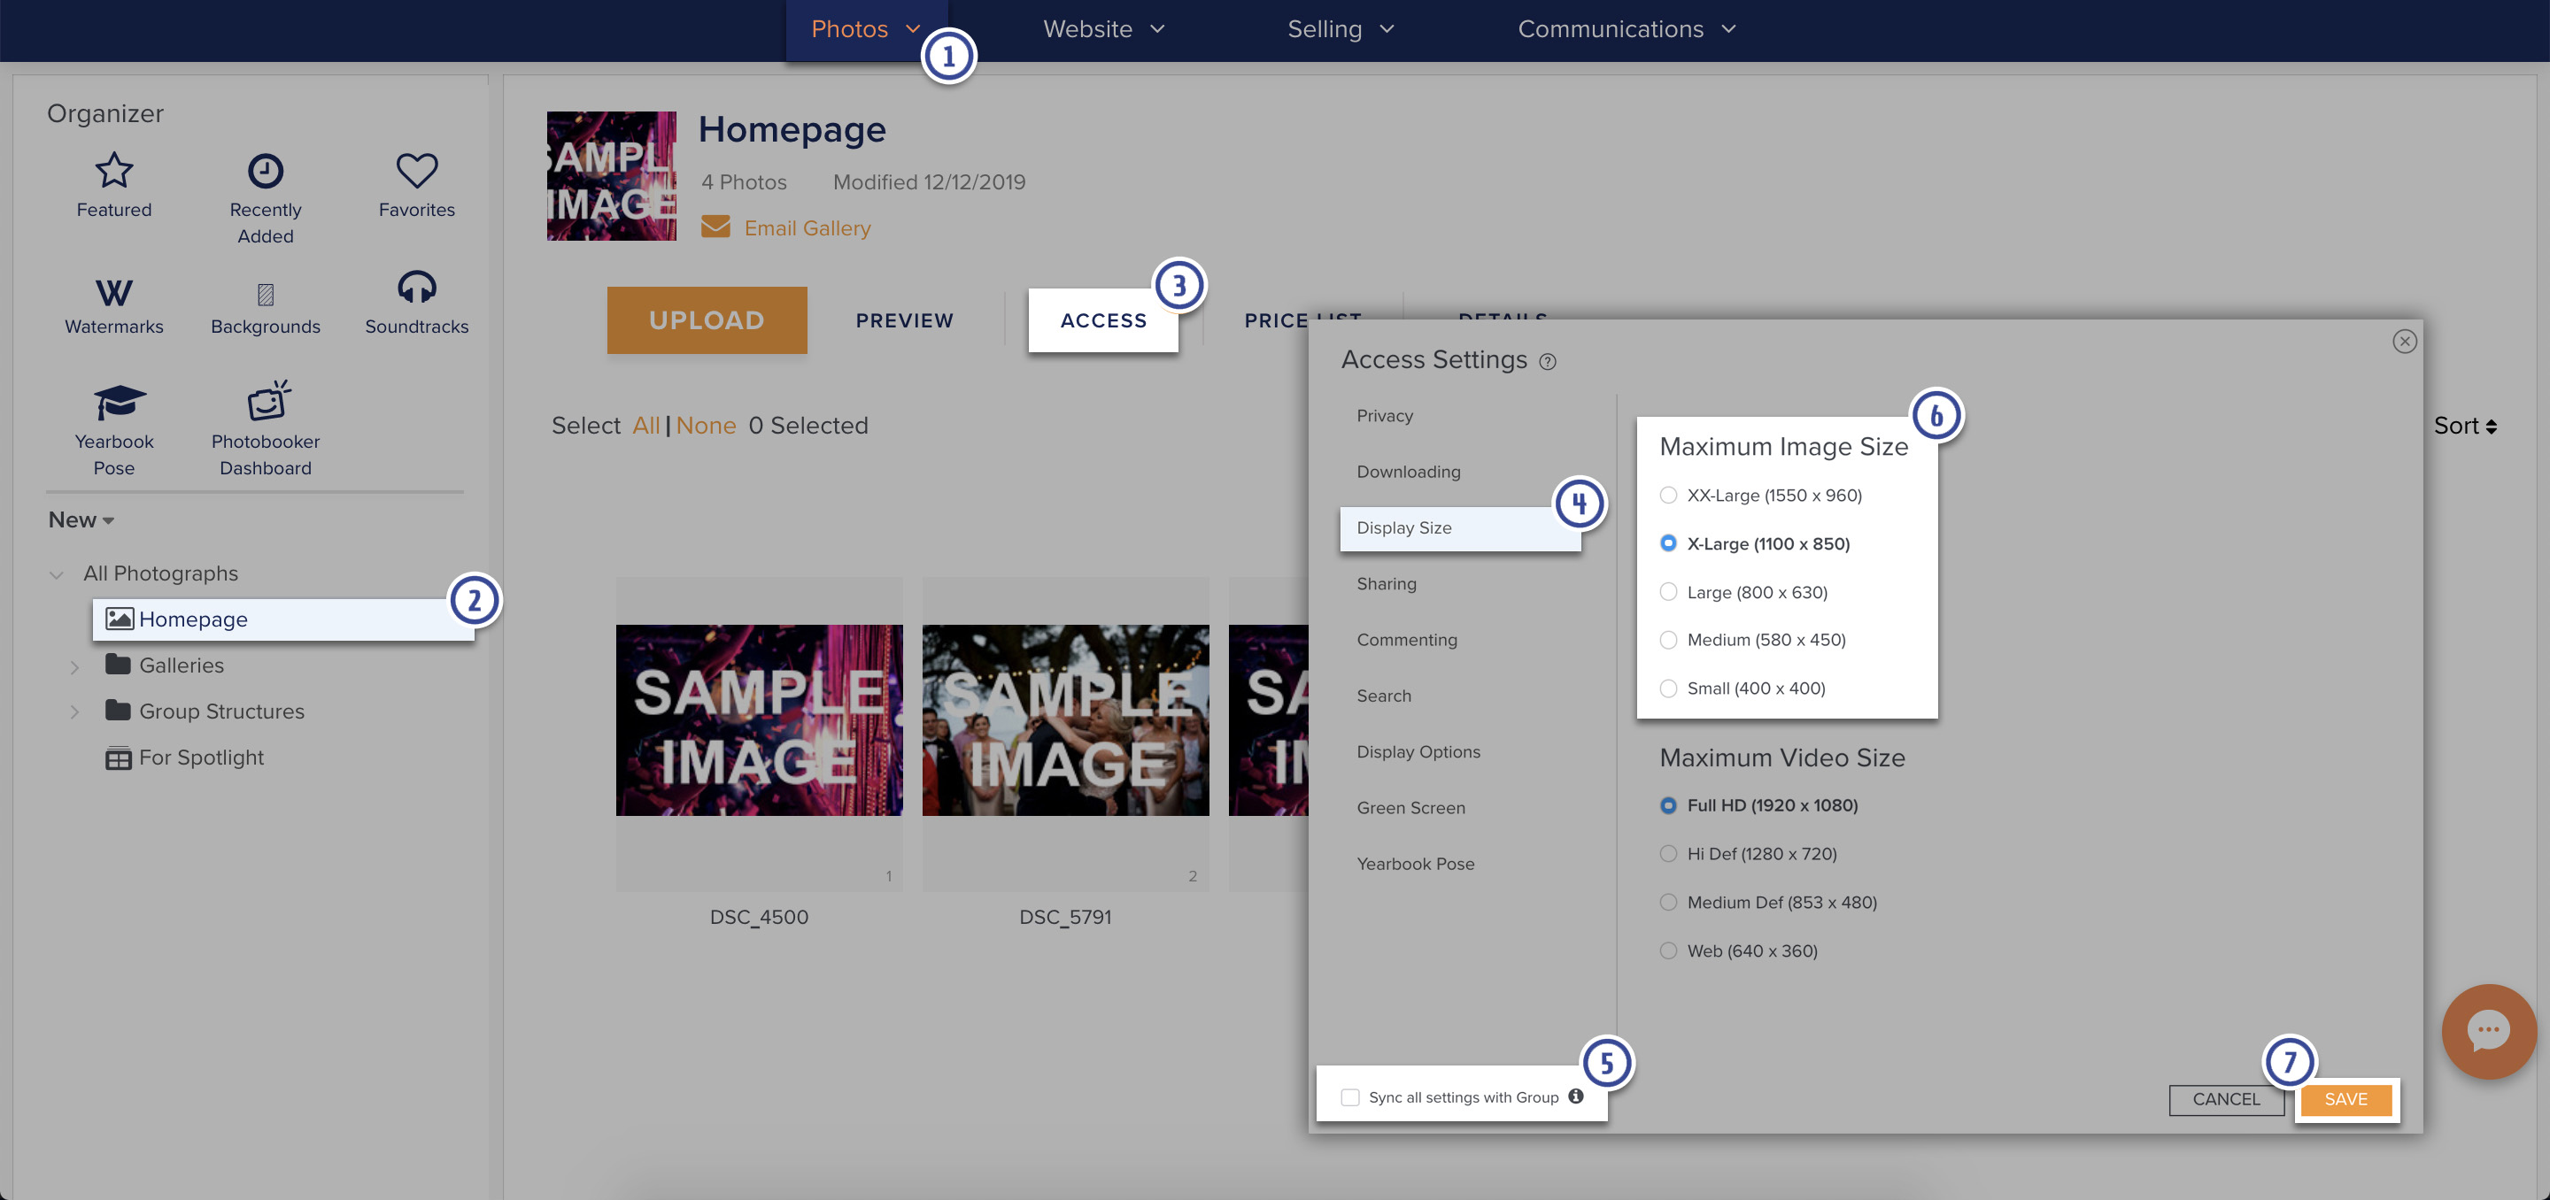The image size is (2550, 1200).
Task: Select the DSC_5791 photo thumbnail
Action: click(1064, 720)
